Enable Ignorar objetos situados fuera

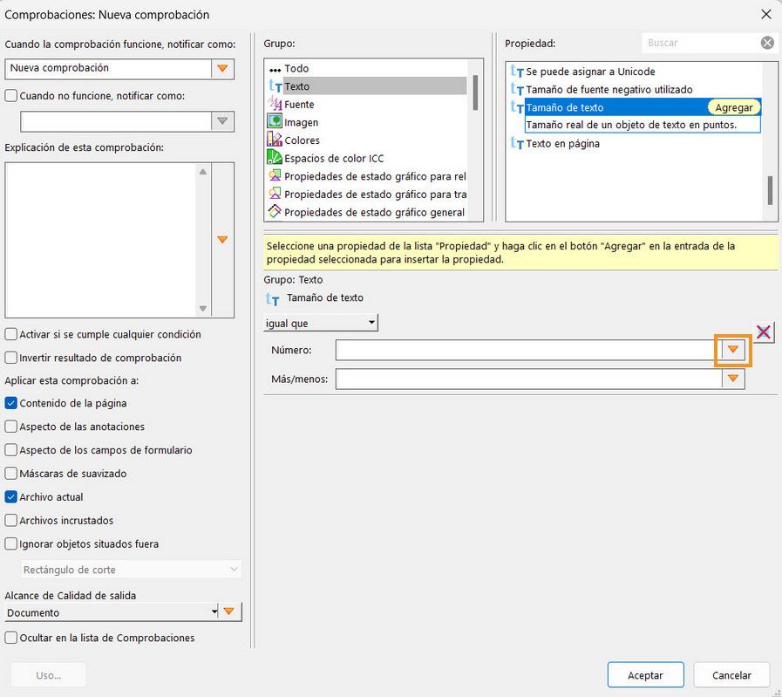coord(11,543)
